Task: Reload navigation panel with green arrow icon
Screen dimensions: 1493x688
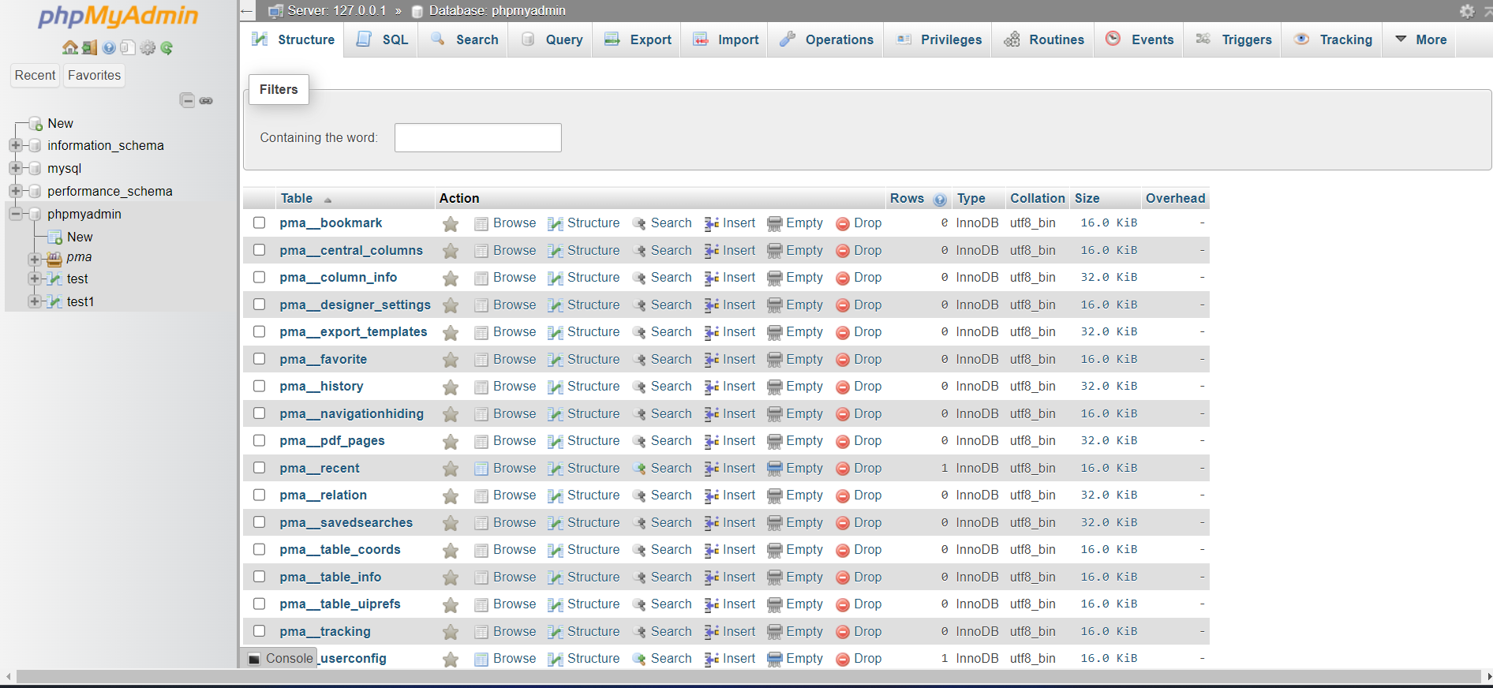Action: point(167,47)
